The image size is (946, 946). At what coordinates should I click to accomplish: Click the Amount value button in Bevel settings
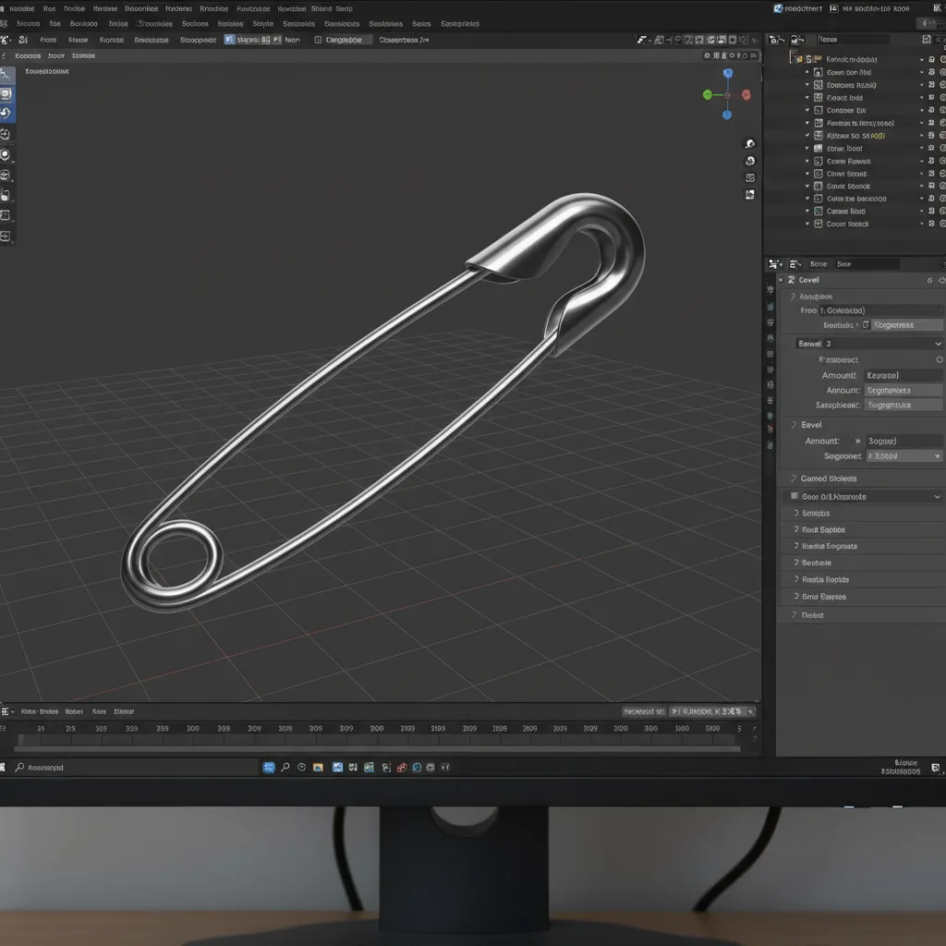pyautogui.click(x=904, y=441)
